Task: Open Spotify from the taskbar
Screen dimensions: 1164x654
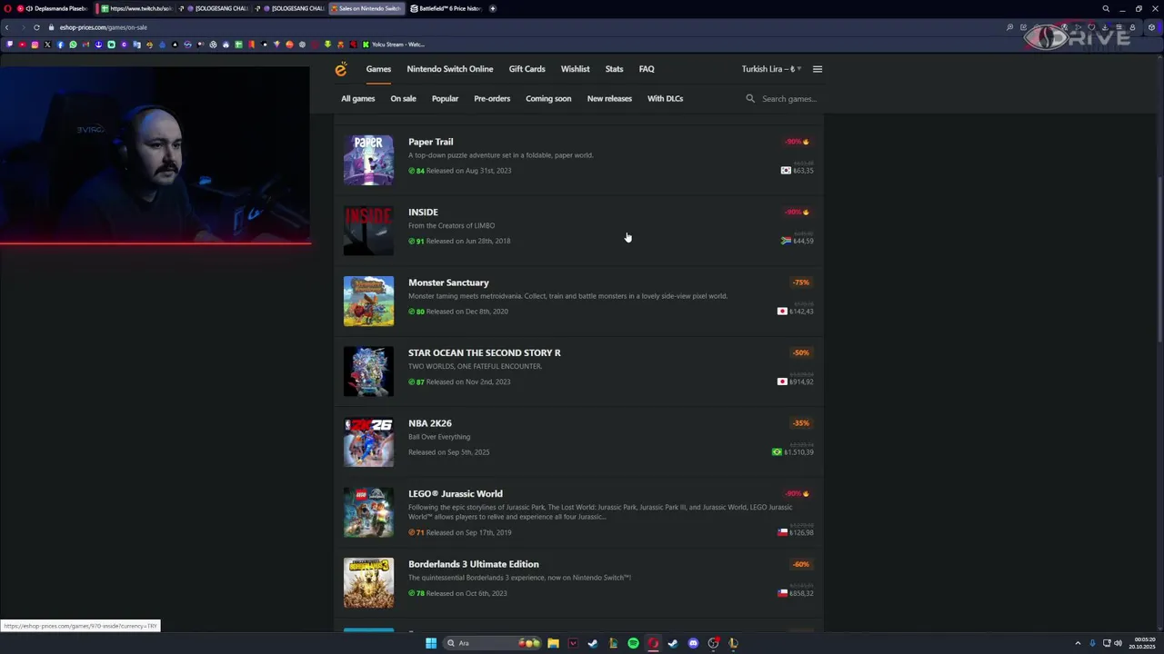Action: point(633,643)
